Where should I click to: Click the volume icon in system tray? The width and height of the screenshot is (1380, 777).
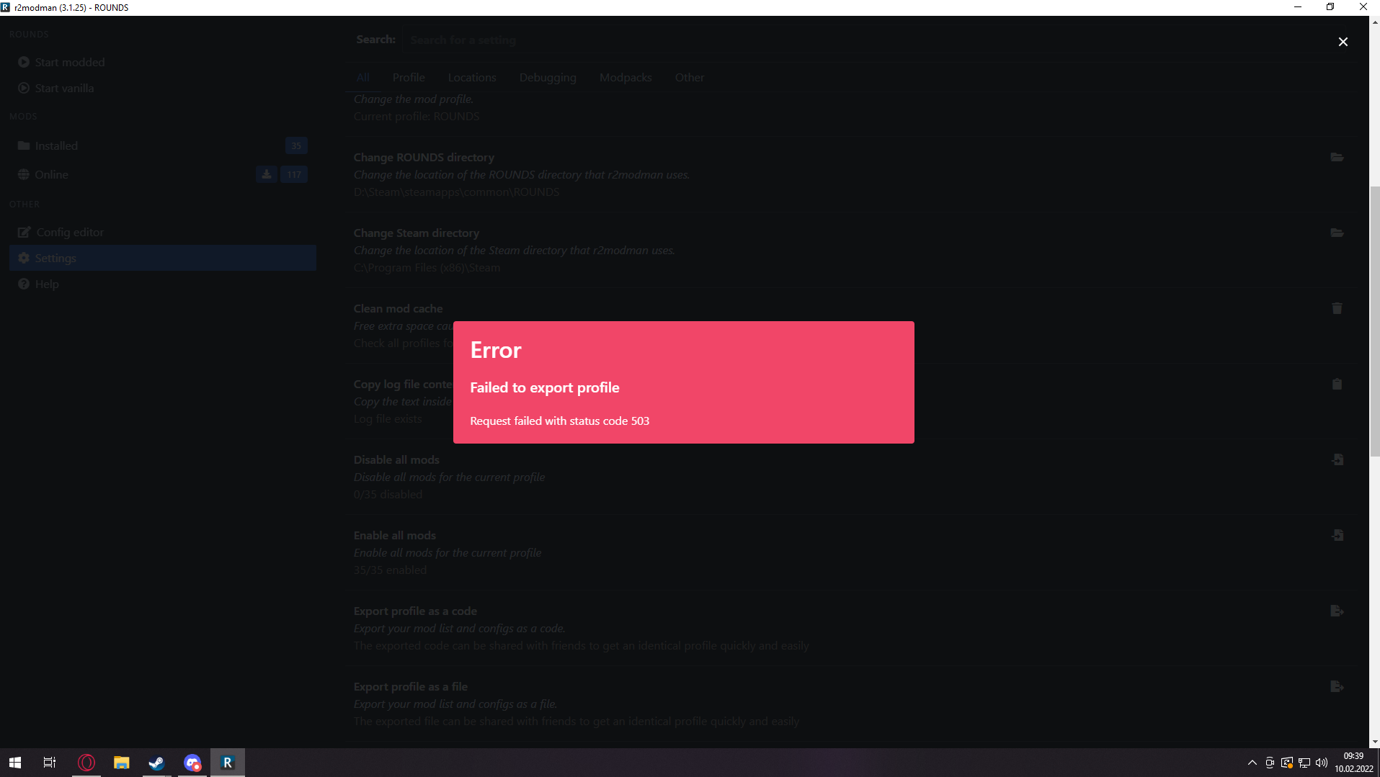click(x=1322, y=763)
